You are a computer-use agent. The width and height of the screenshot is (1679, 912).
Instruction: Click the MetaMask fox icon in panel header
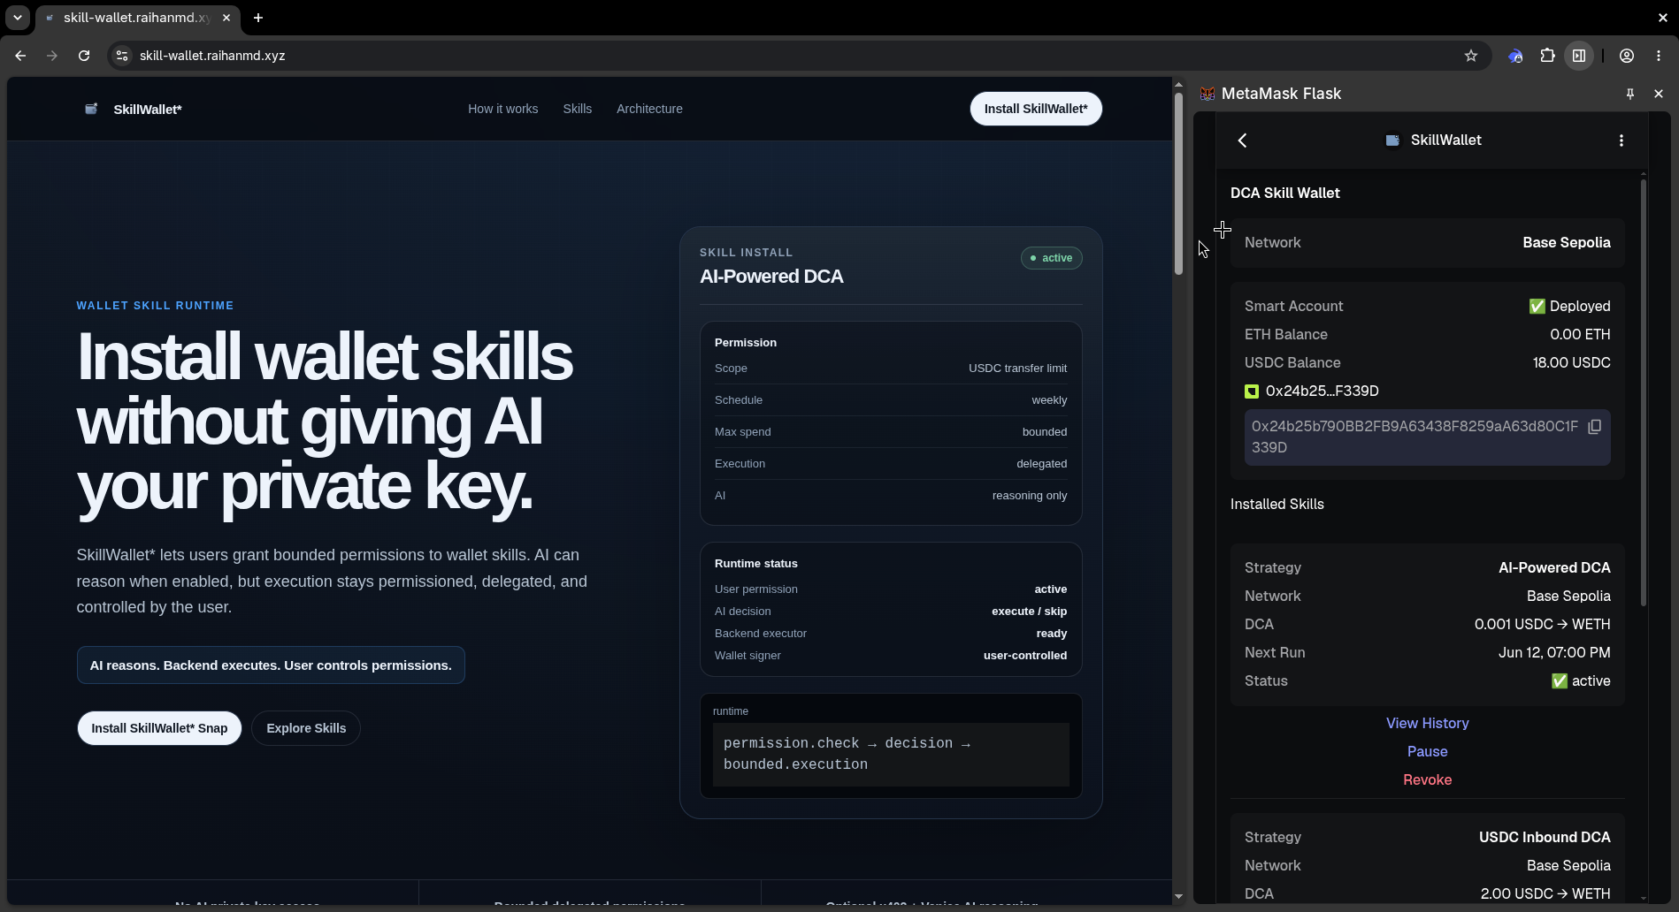[x=1207, y=94]
